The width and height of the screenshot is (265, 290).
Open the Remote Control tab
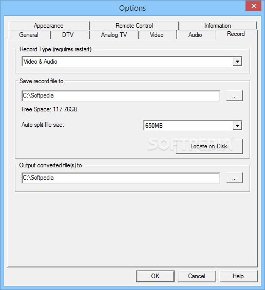134,26
